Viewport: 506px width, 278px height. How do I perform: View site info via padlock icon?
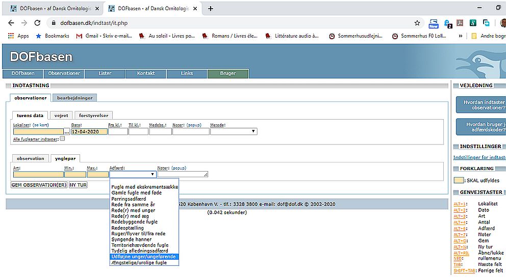click(x=54, y=23)
